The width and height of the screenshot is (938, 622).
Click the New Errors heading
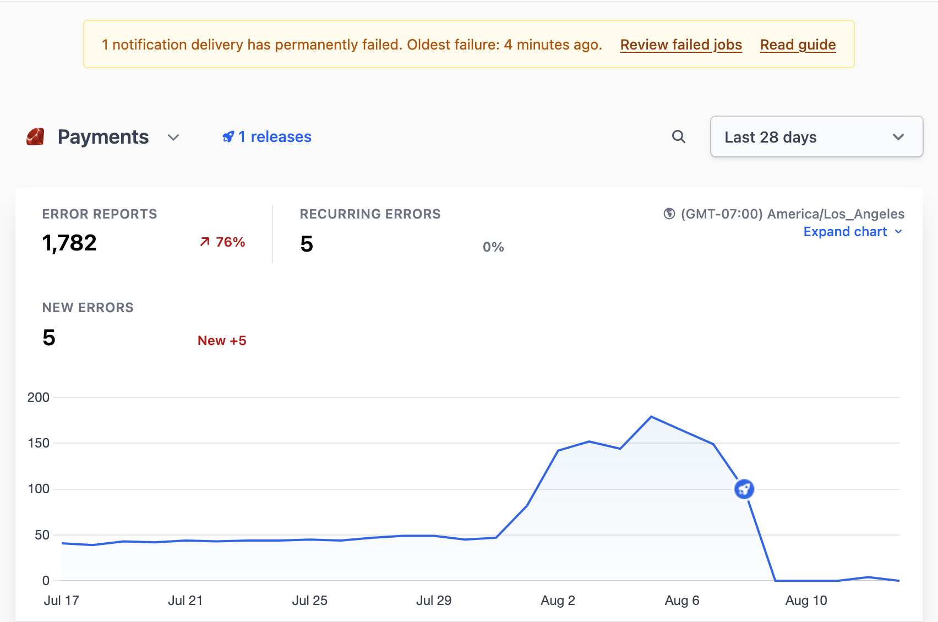88,308
